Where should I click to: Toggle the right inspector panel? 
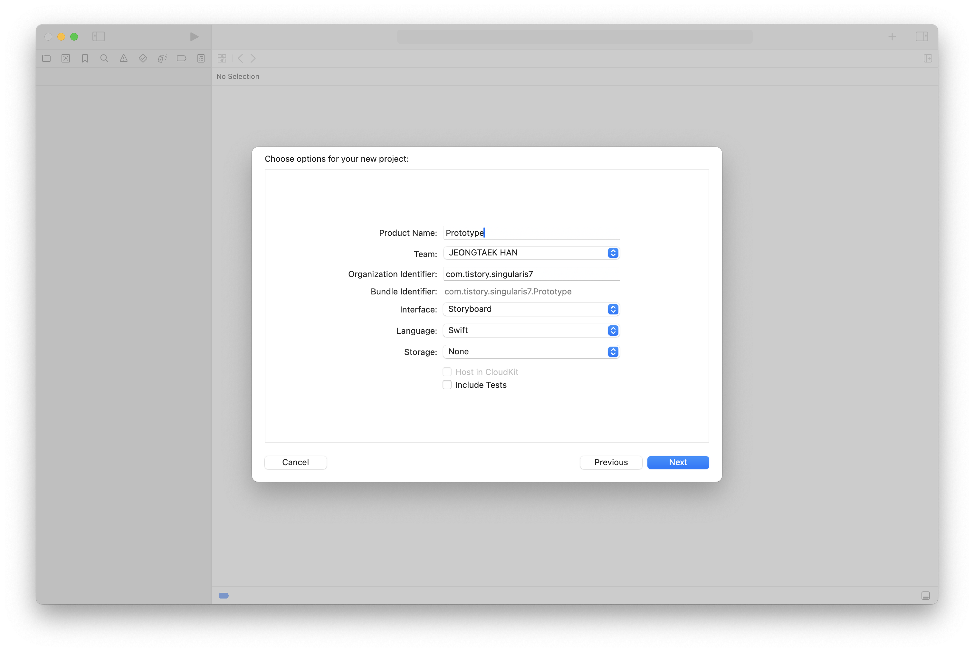tap(921, 37)
